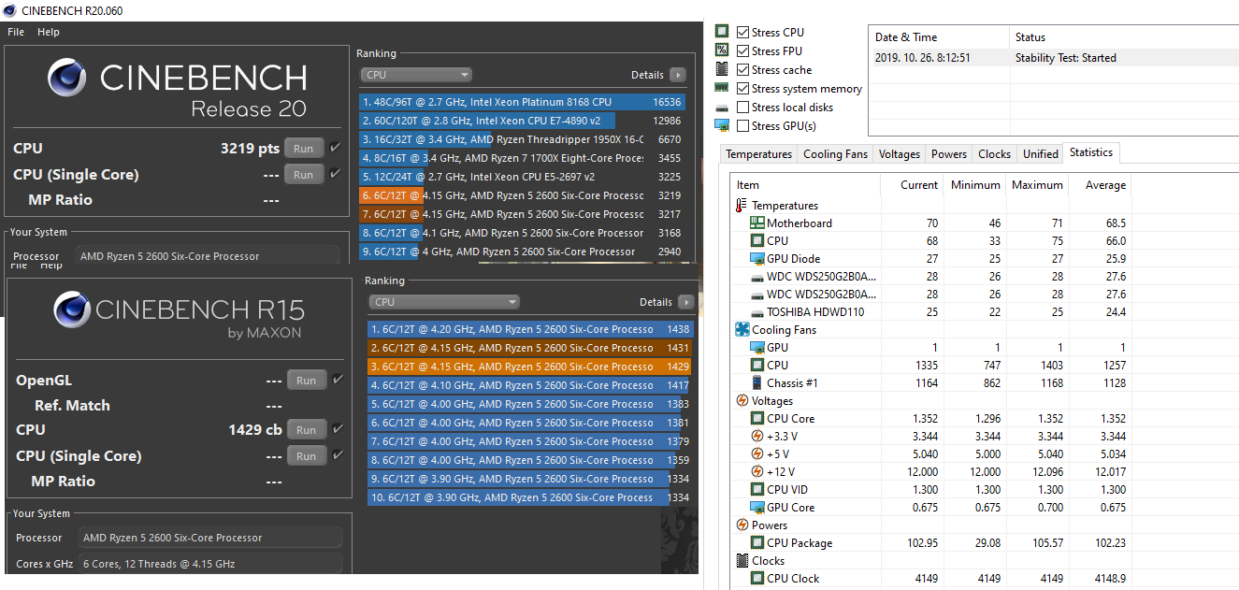Switch to the Unified tab
The height and width of the screenshot is (590, 1239).
pyautogui.click(x=1041, y=154)
